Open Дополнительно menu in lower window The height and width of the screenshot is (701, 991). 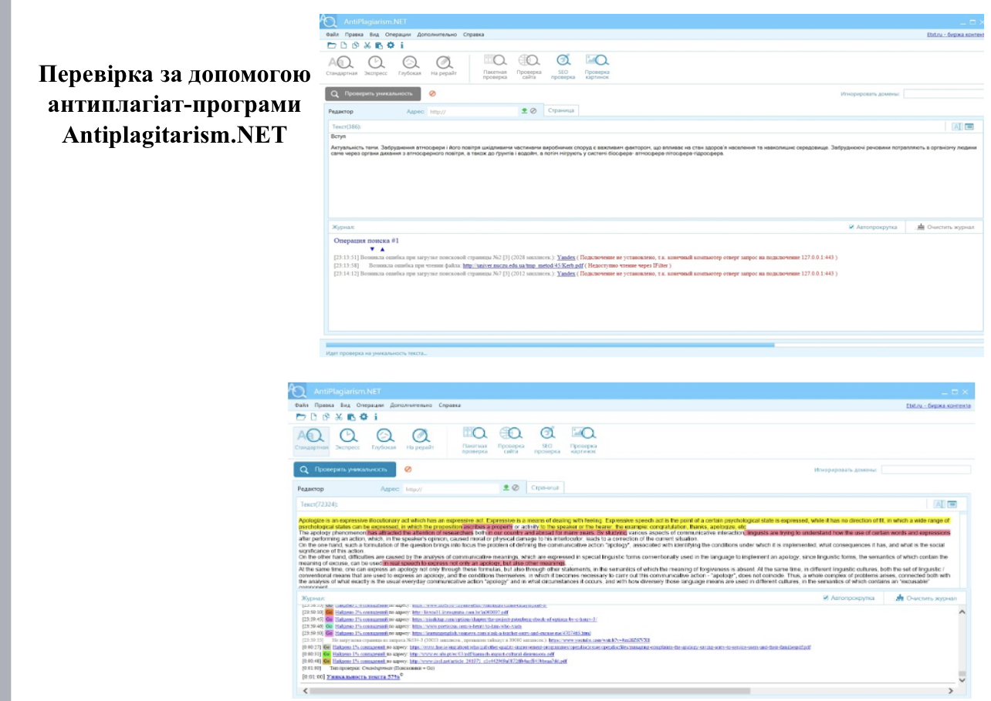(411, 405)
